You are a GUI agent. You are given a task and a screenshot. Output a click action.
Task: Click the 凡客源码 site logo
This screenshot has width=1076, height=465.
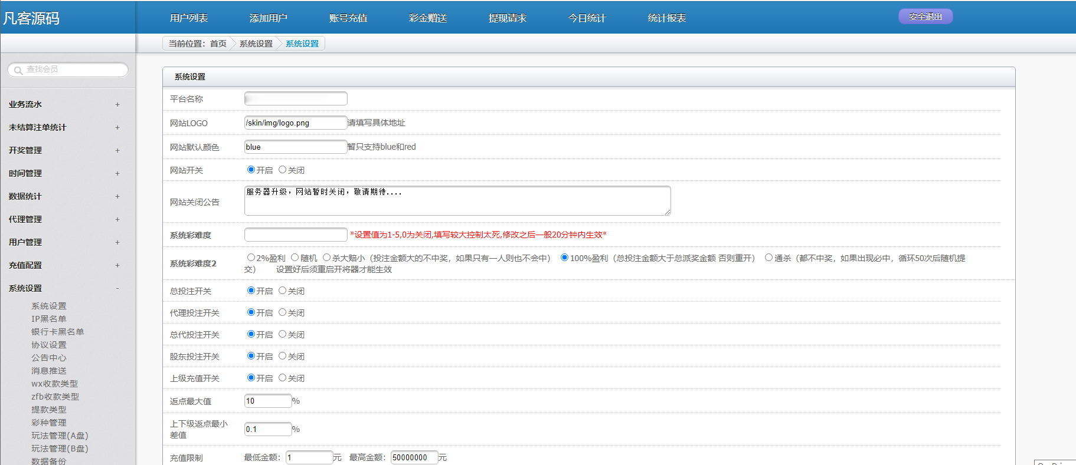tap(31, 18)
